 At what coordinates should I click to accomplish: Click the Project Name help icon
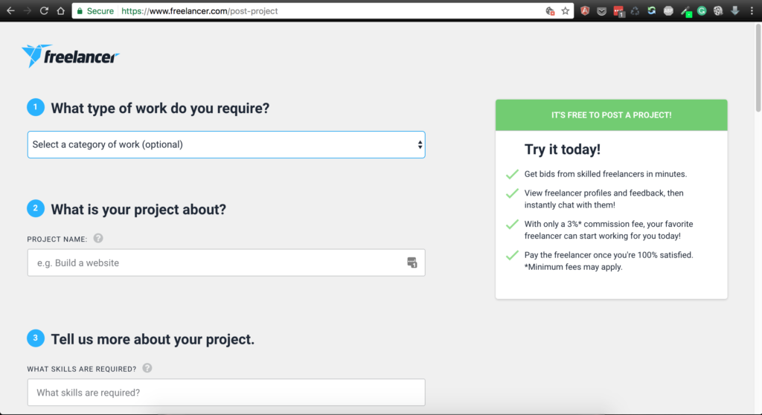(x=98, y=239)
